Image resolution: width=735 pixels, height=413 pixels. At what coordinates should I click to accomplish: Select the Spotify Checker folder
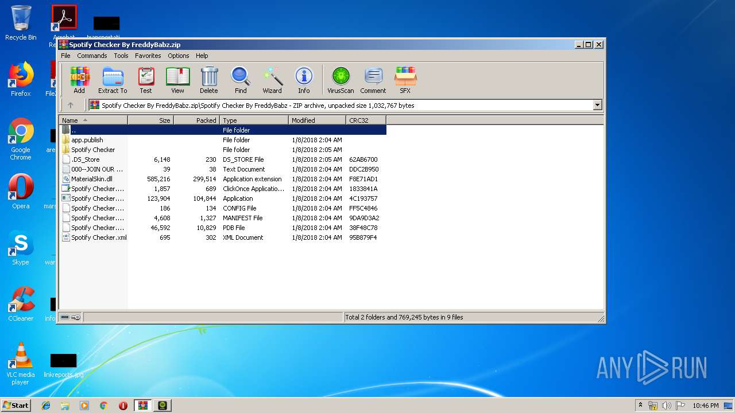tap(223, 150)
